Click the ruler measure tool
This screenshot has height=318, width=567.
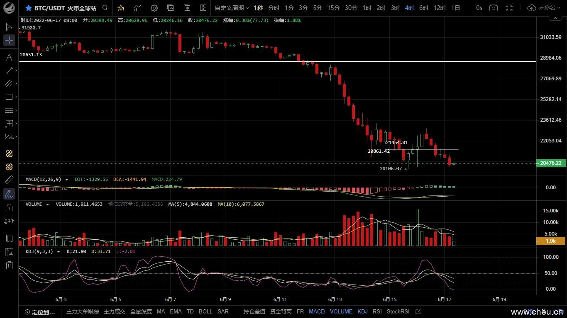tap(9, 180)
